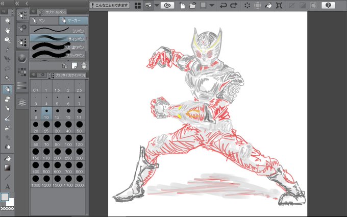Open the Color Wheel palette icon
The image size is (347, 217).
pyautogui.click(x=22, y=59)
